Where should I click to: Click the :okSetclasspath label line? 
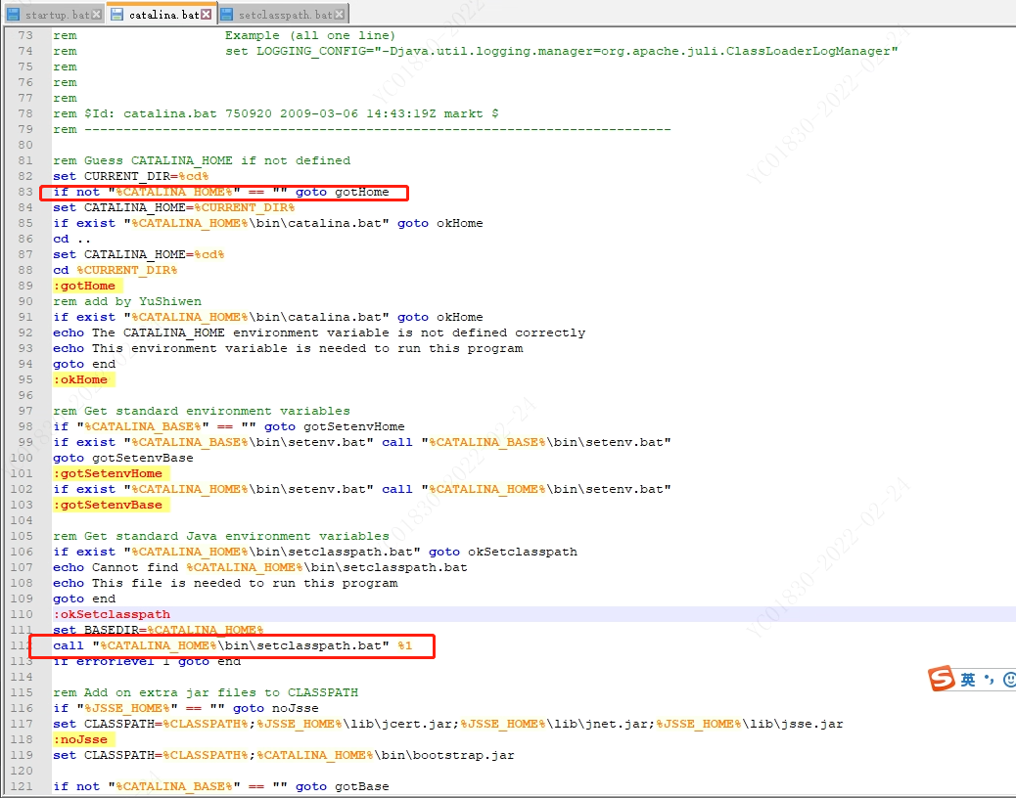point(112,614)
